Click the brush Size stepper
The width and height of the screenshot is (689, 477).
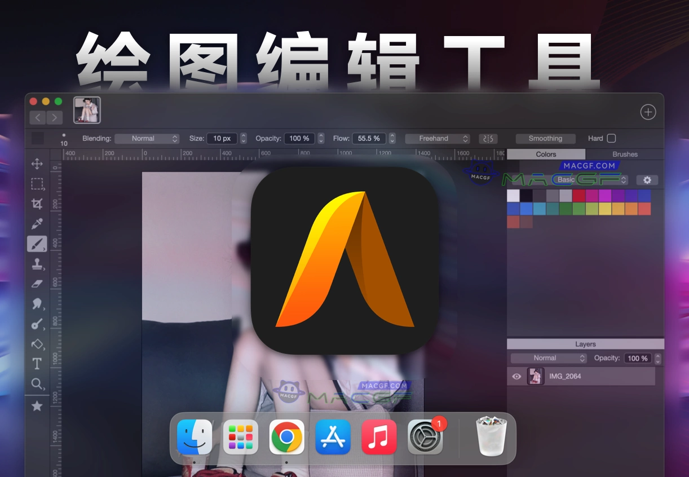point(244,138)
